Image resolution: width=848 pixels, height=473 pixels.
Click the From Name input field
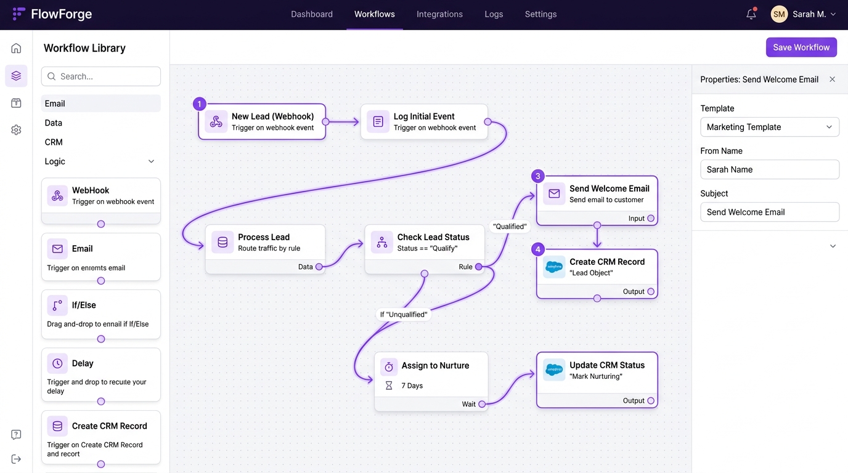(x=770, y=169)
